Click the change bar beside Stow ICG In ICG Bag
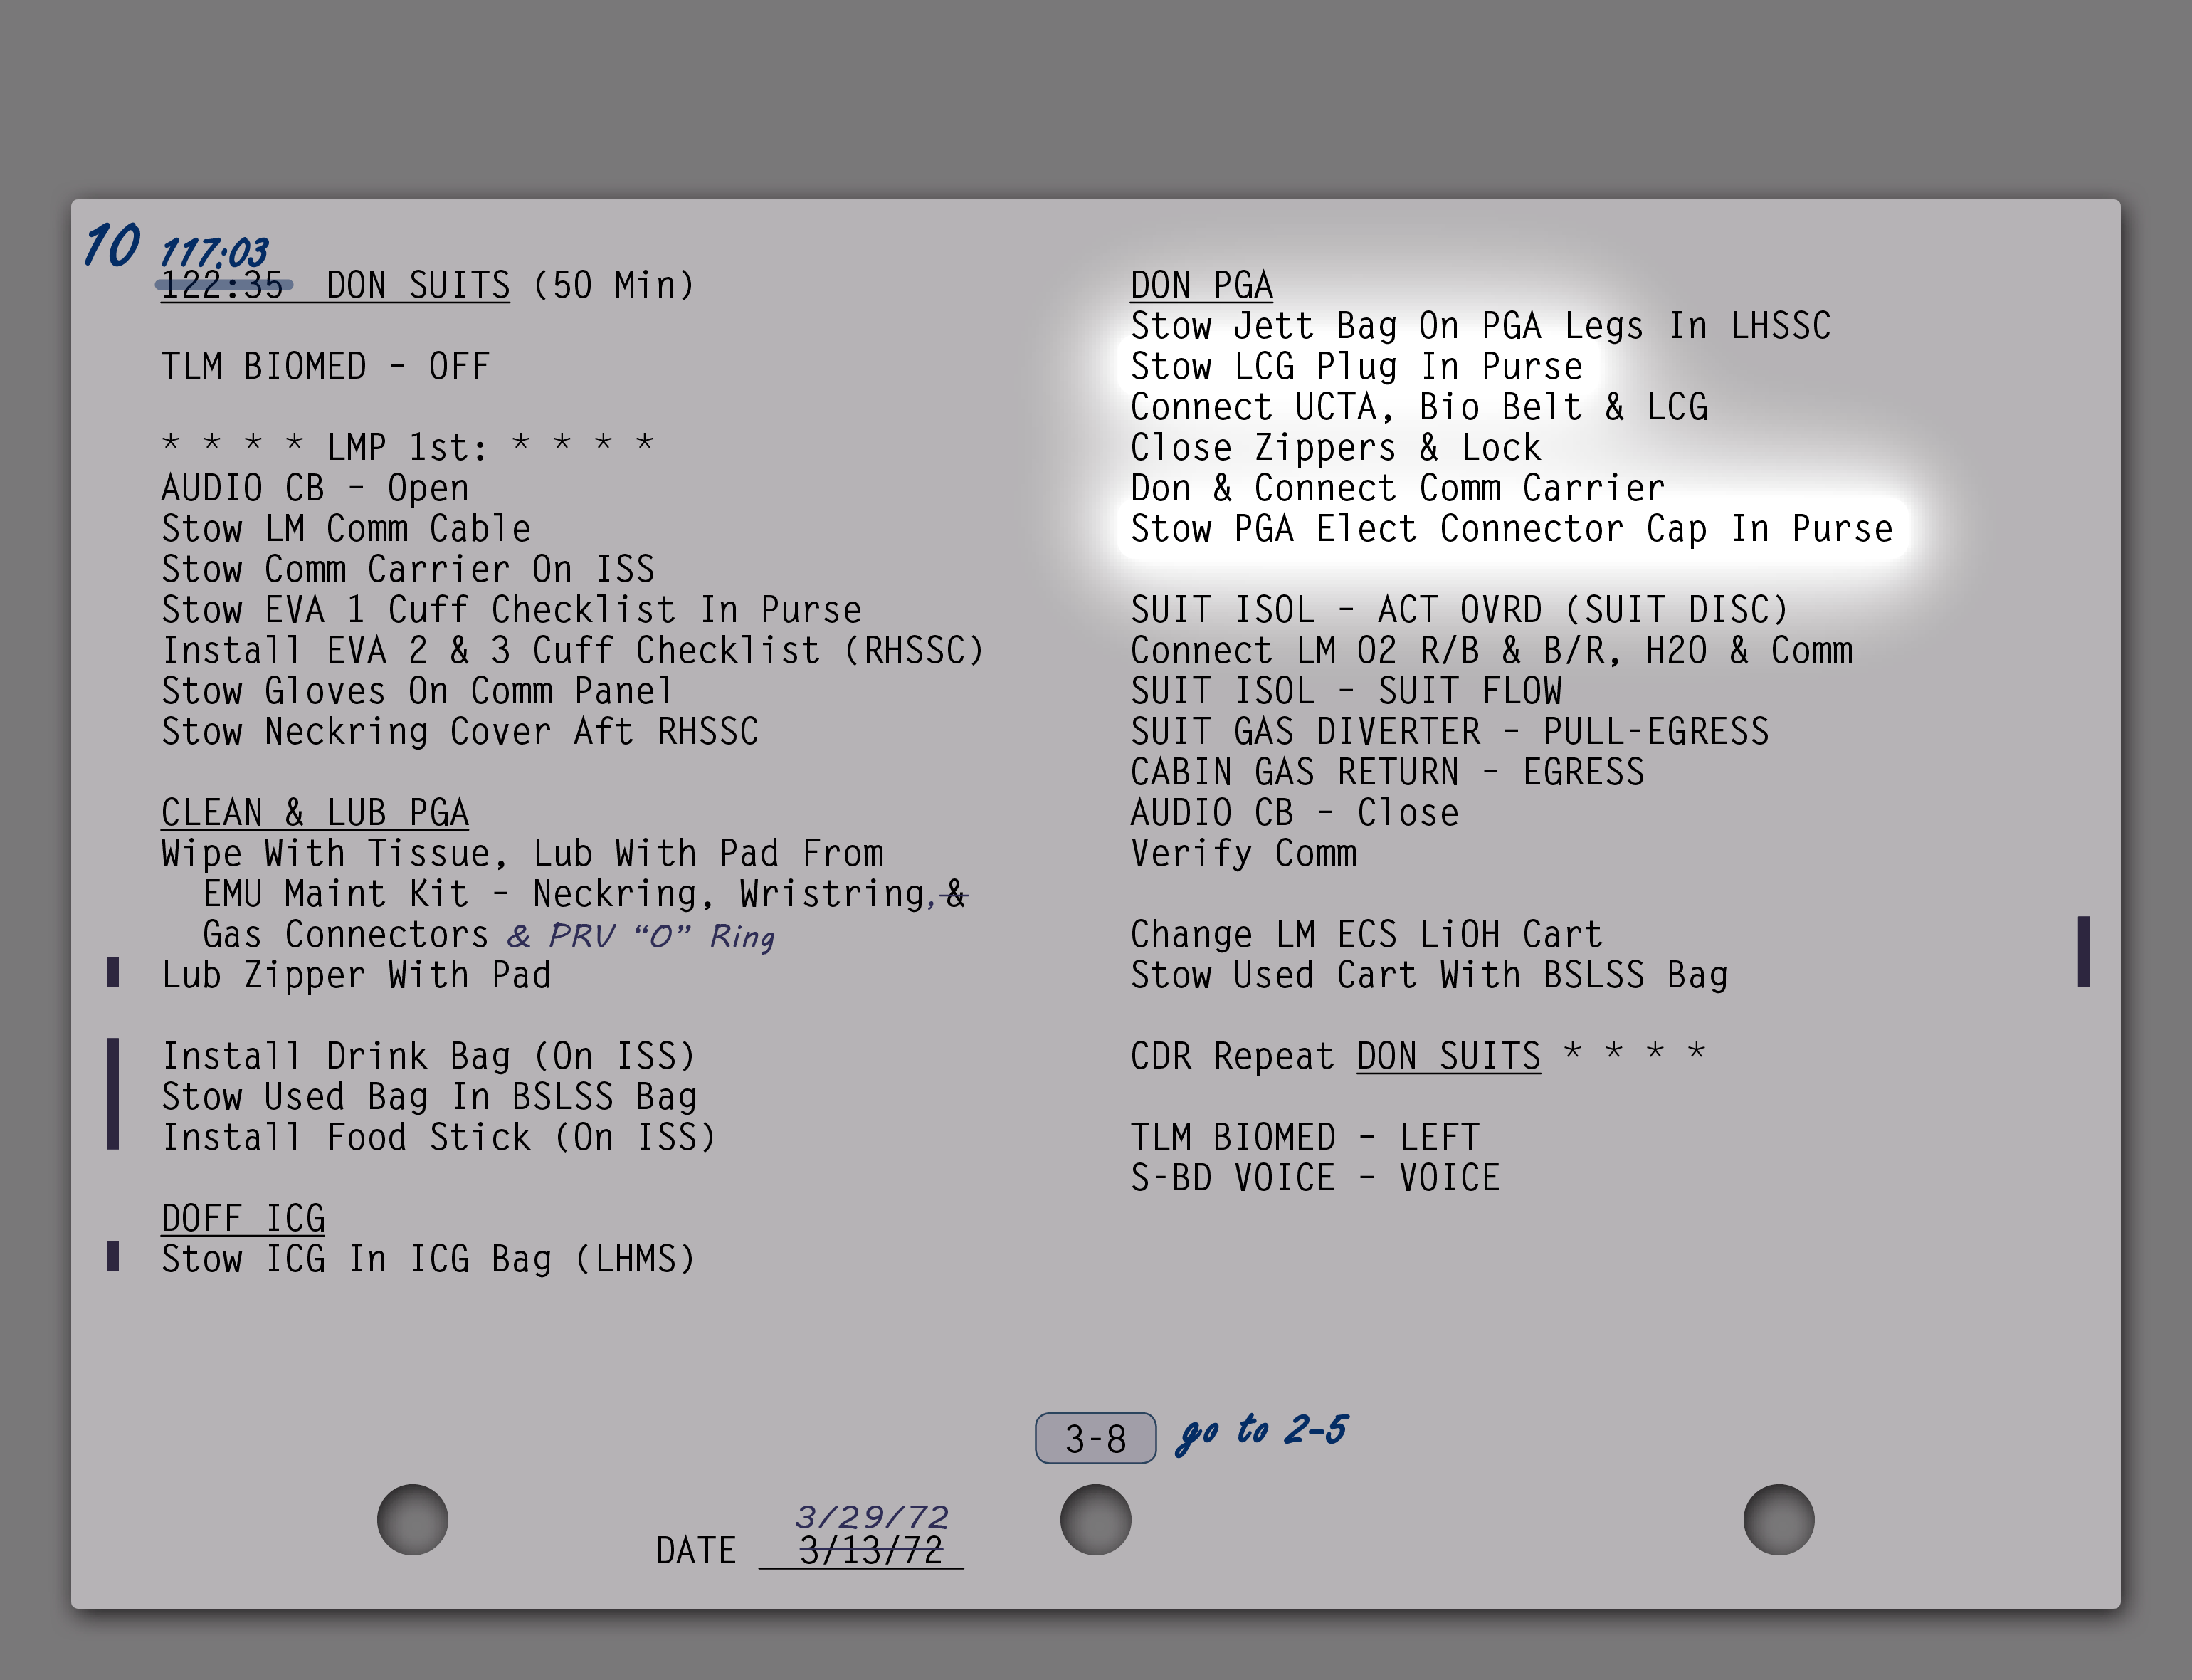The width and height of the screenshot is (2192, 1680). (113, 1256)
